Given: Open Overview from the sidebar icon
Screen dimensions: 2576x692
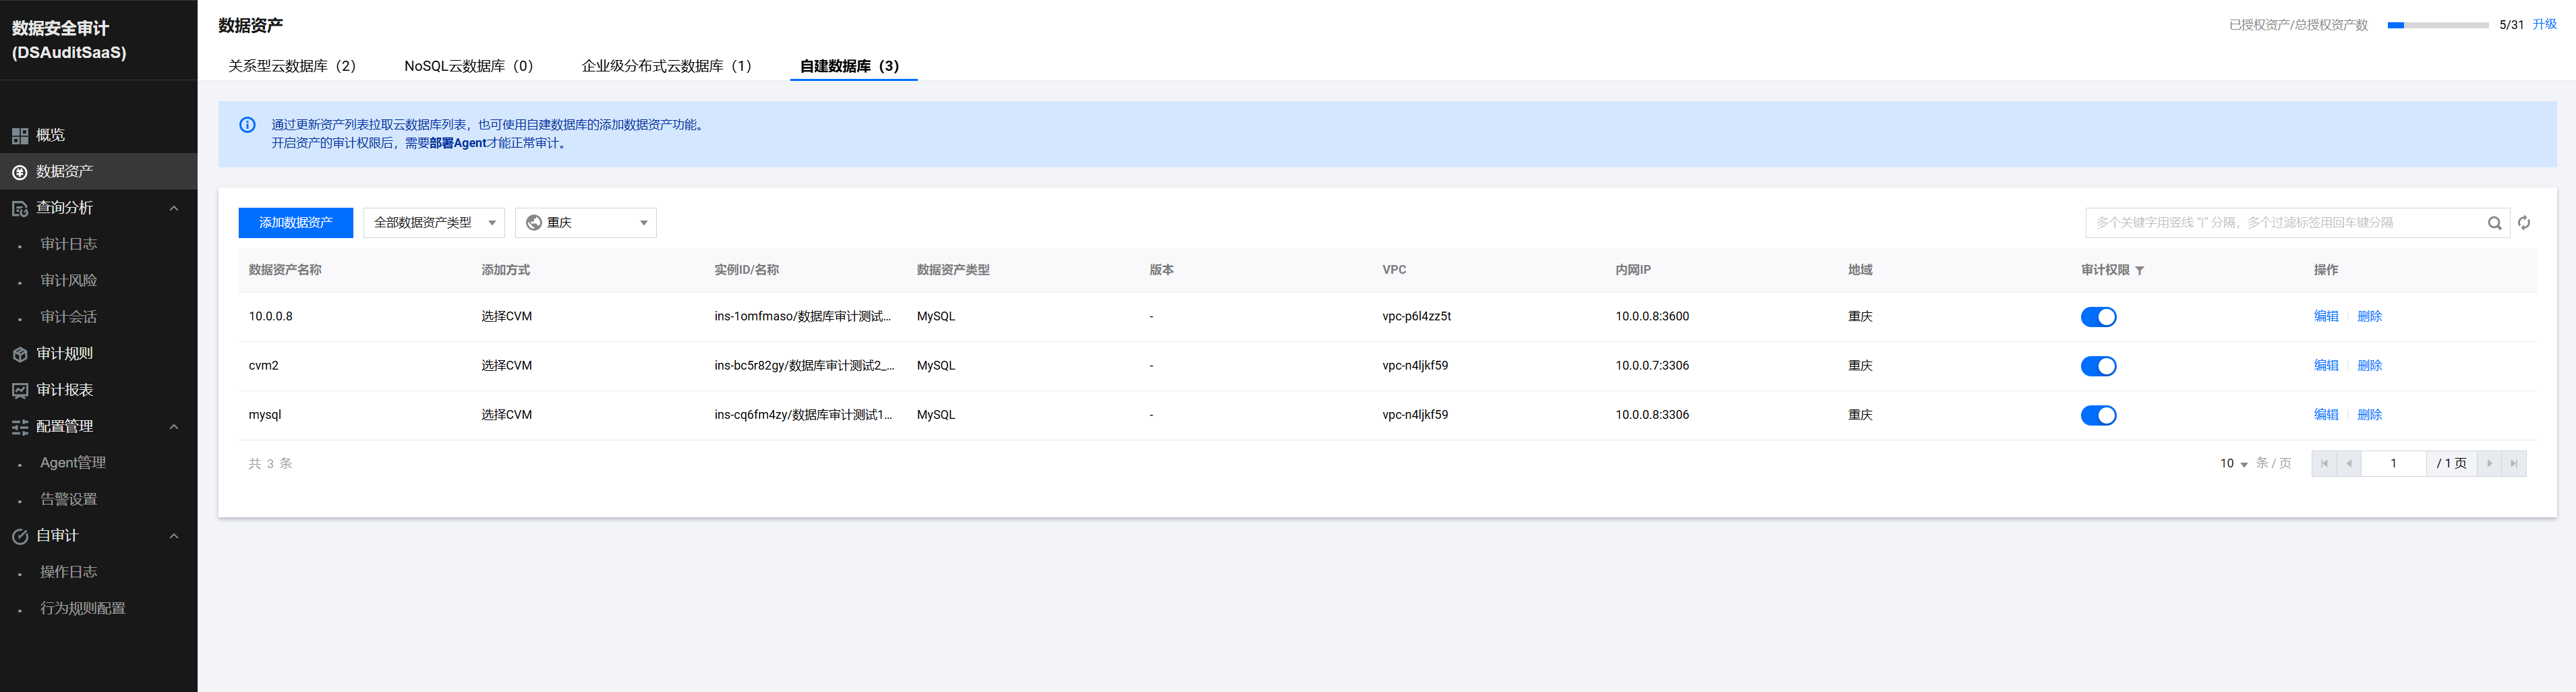Looking at the screenshot, I should click(19, 136).
